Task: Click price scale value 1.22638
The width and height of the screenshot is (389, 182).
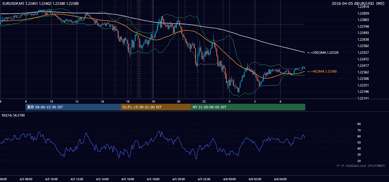Action: coord(363,39)
